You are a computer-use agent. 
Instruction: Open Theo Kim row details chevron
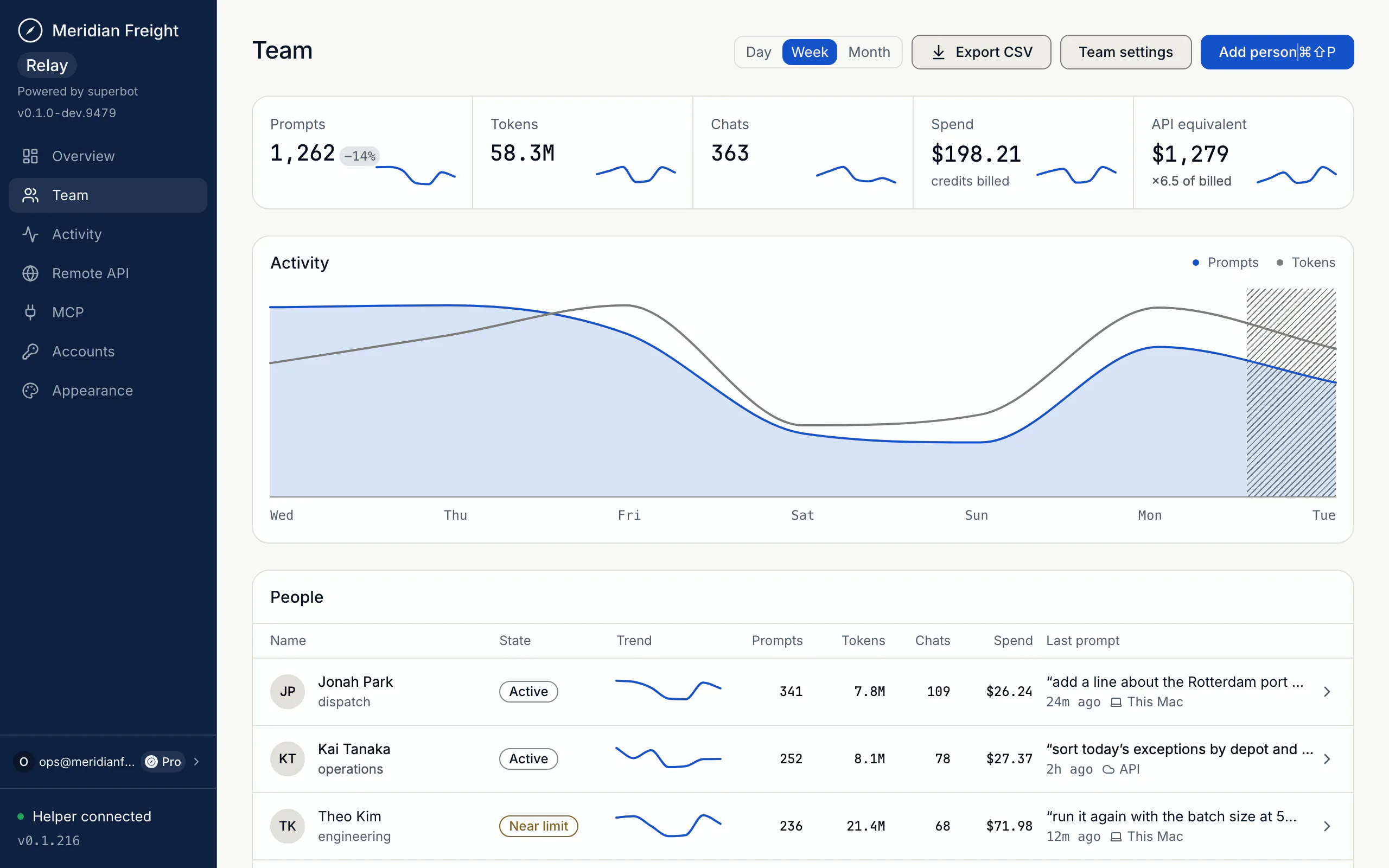pos(1327,826)
